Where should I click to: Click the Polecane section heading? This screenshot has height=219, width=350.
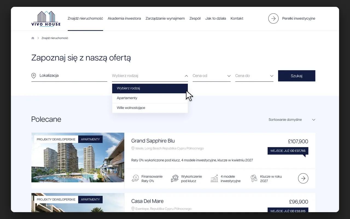point(46,119)
